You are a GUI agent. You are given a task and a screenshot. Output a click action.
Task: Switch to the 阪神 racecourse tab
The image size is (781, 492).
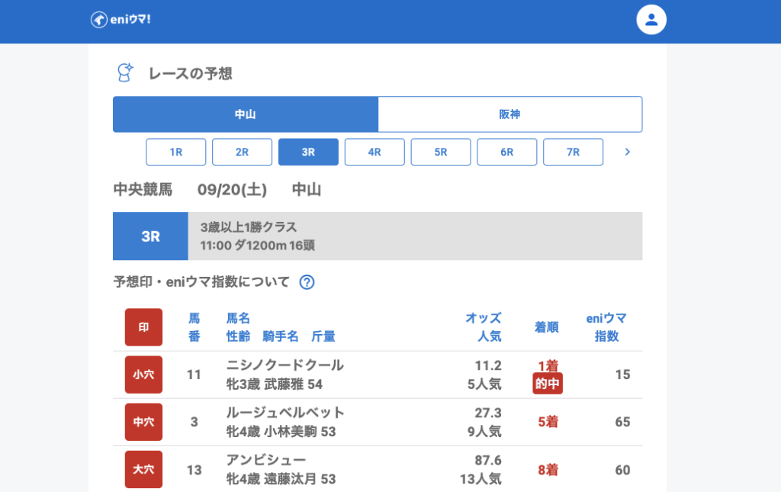click(x=509, y=114)
